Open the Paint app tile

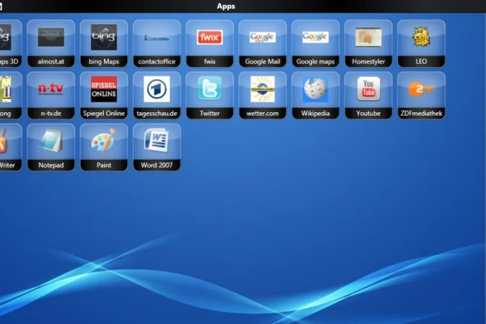[104, 147]
